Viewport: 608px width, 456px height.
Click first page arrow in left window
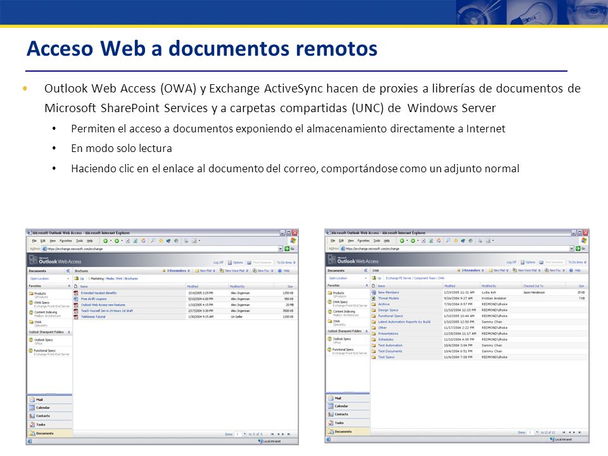coord(272,434)
